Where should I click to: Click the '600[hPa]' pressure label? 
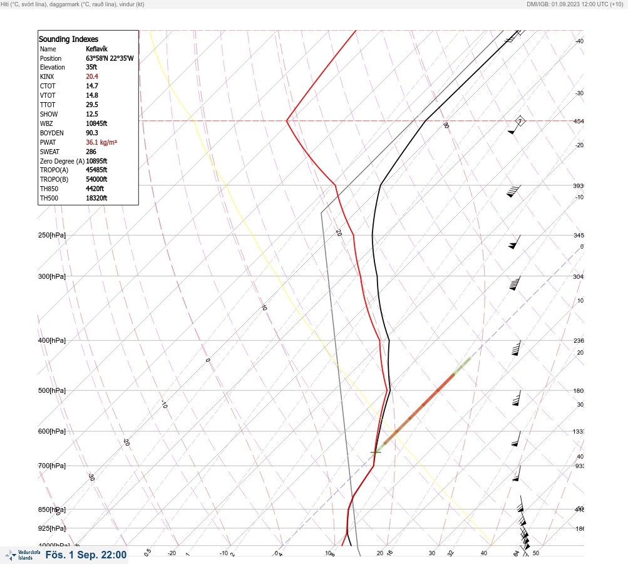(x=52, y=431)
